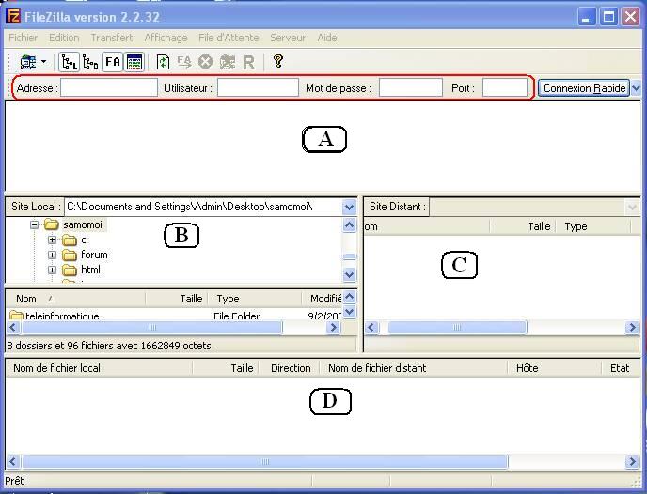
Task: Click the Port input field
Action: (x=505, y=87)
